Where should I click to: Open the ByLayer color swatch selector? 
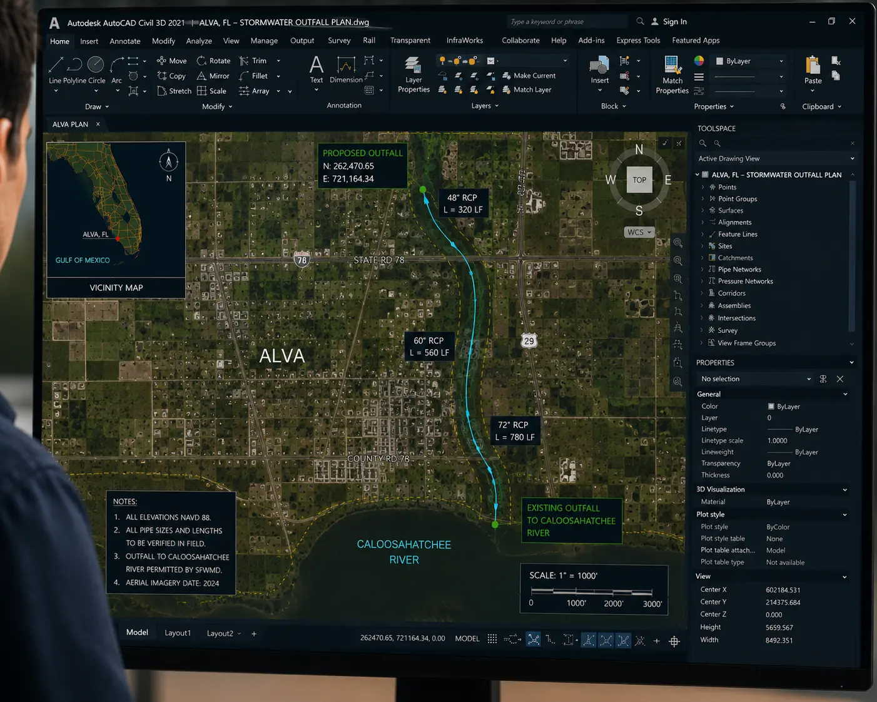pos(749,61)
